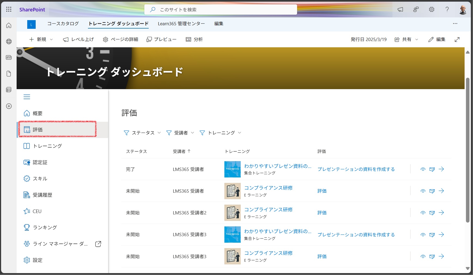Click the pencil 編集 button in toolbar
This screenshot has height=275, width=473.
point(437,39)
